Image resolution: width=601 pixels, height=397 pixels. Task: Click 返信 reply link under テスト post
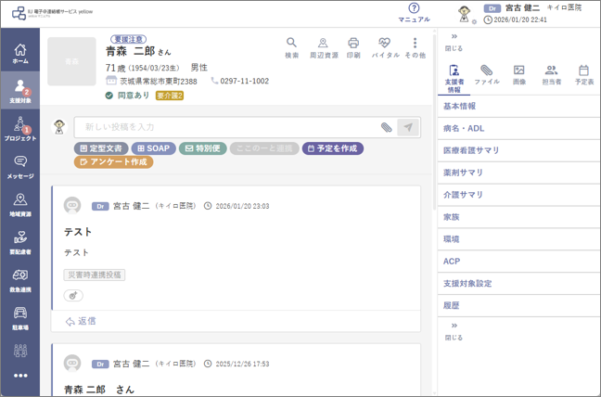click(x=81, y=321)
